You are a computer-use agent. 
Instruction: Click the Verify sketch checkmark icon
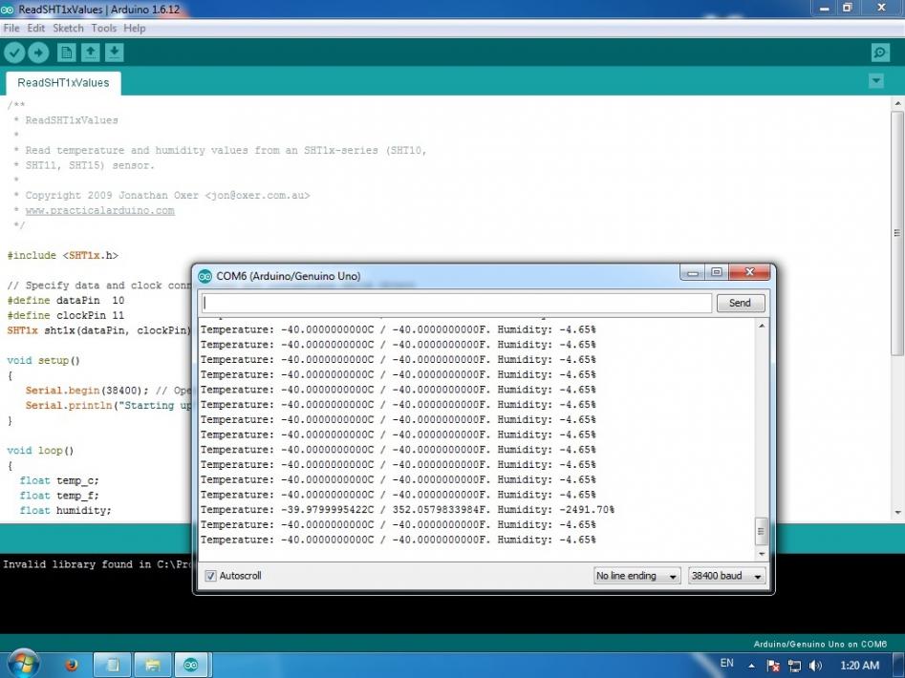14,53
